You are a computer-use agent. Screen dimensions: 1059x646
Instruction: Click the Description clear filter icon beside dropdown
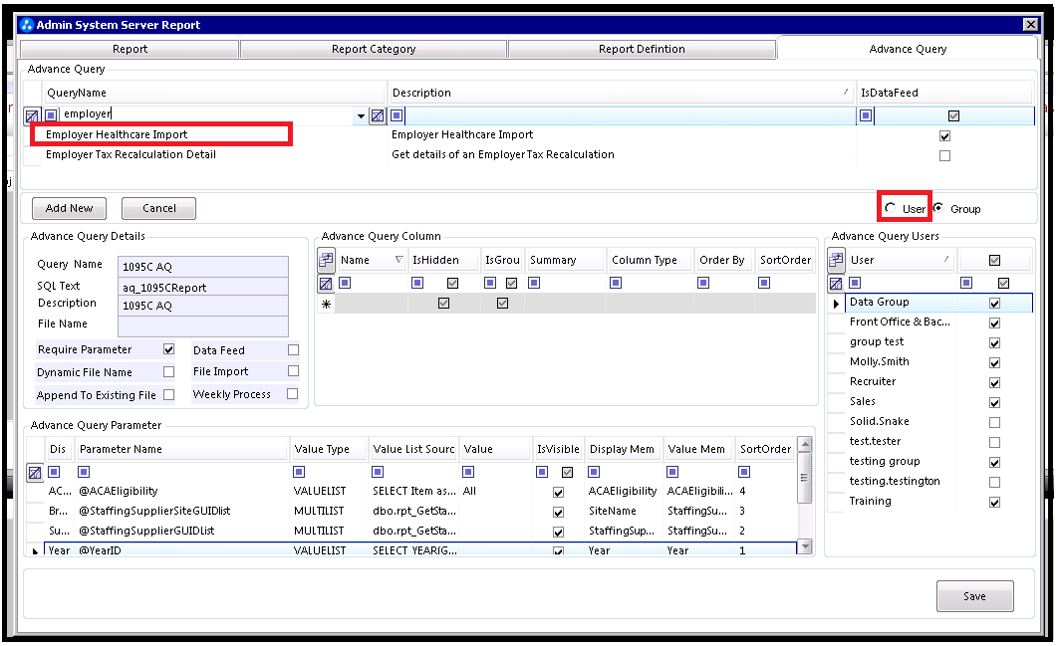[378, 115]
